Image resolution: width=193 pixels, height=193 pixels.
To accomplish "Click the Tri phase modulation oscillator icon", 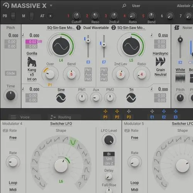I will (x=131, y=98).
